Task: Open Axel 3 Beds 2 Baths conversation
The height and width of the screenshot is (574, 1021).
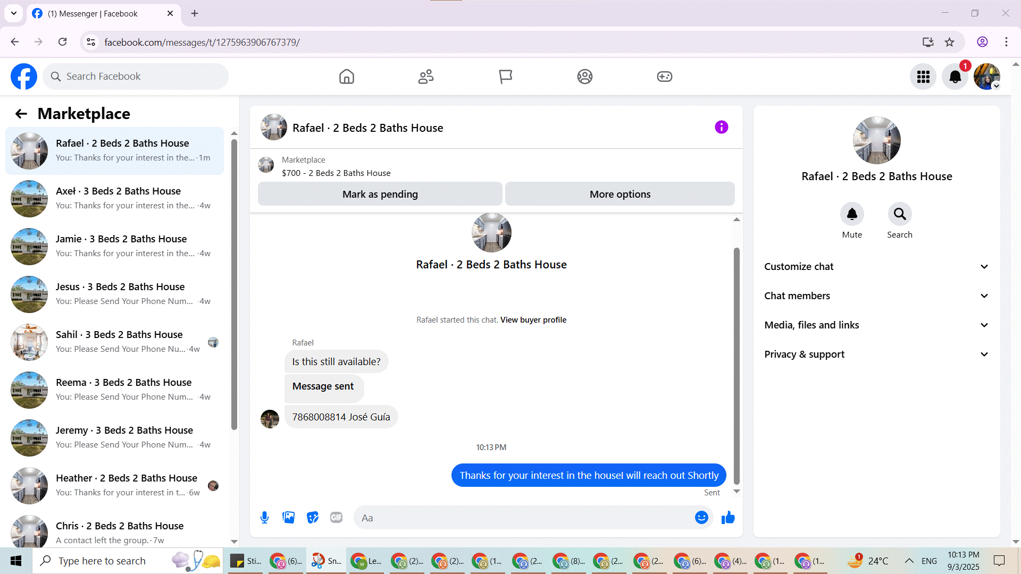Action: coord(114,199)
